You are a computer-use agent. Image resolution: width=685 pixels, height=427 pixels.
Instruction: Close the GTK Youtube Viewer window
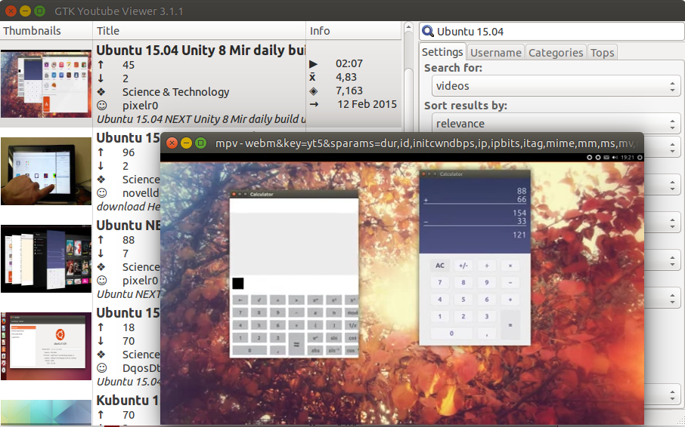click(x=11, y=11)
